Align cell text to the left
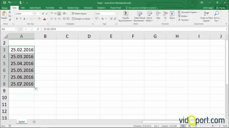 pyautogui.click(x=52, y=19)
